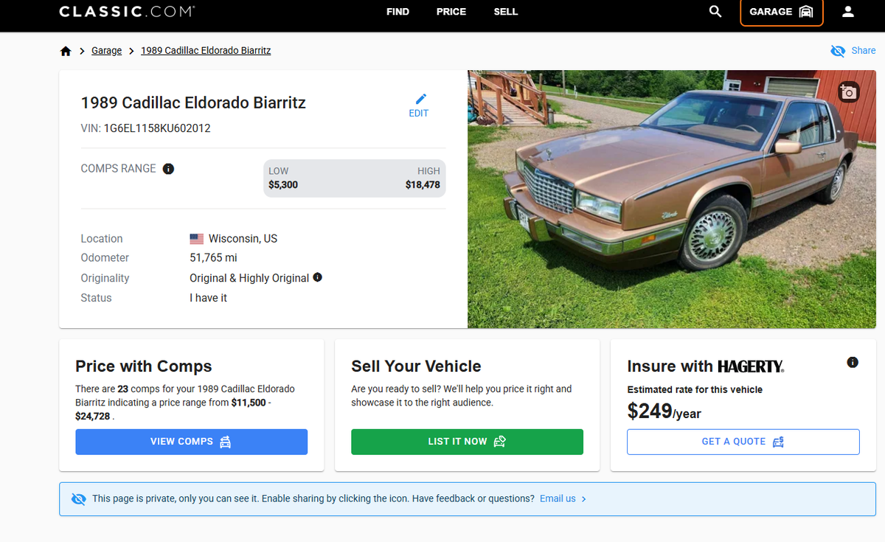Toggle page sharing via Share eye icon
885x542 pixels.
[838, 51]
